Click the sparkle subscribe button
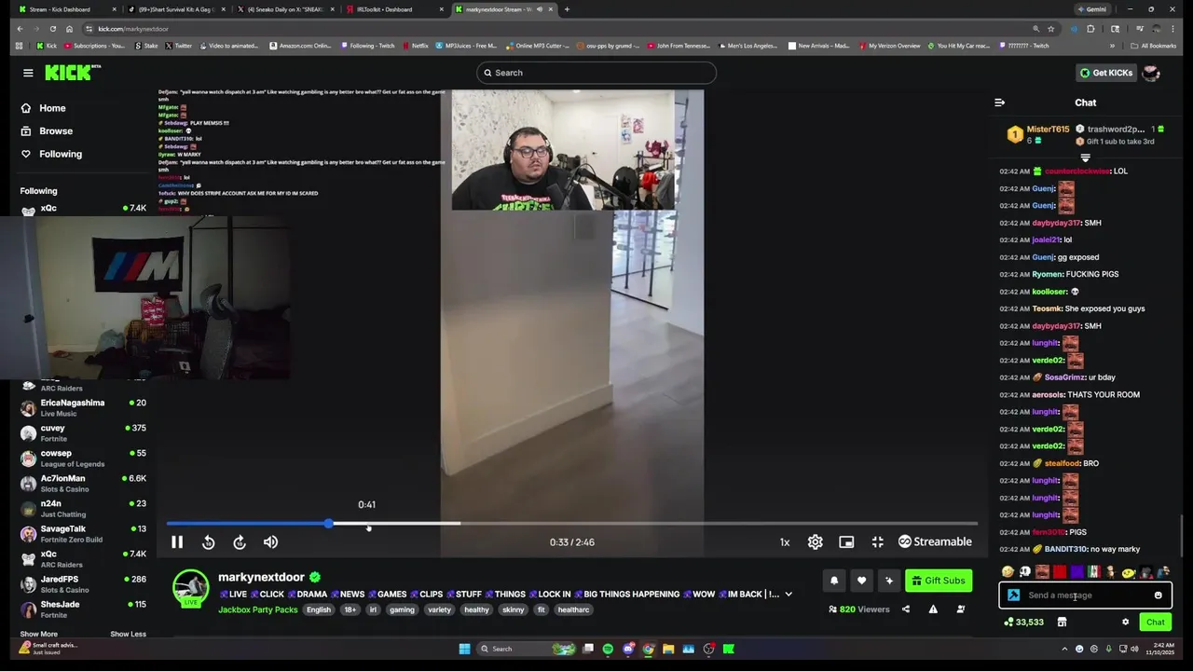This screenshot has height=671, width=1193. click(888, 581)
